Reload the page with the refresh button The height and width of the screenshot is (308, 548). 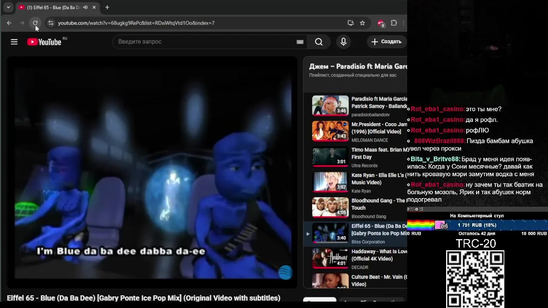point(35,23)
